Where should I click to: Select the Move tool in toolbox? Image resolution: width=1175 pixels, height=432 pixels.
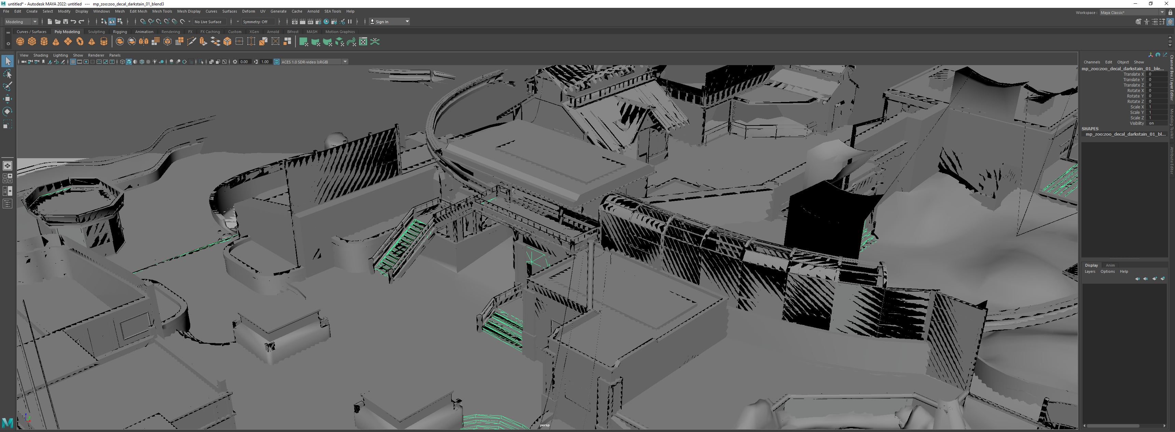tap(7, 99)
